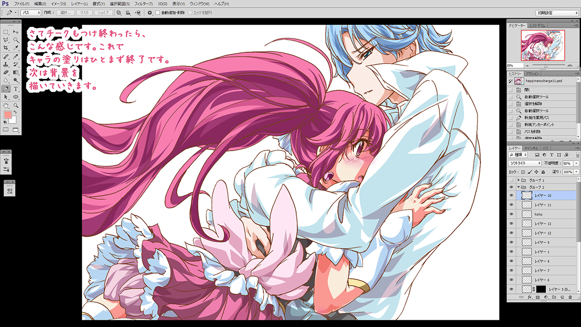581x327 pixels.
Task: Select the Move tool
Action: (x=16, y=31)
